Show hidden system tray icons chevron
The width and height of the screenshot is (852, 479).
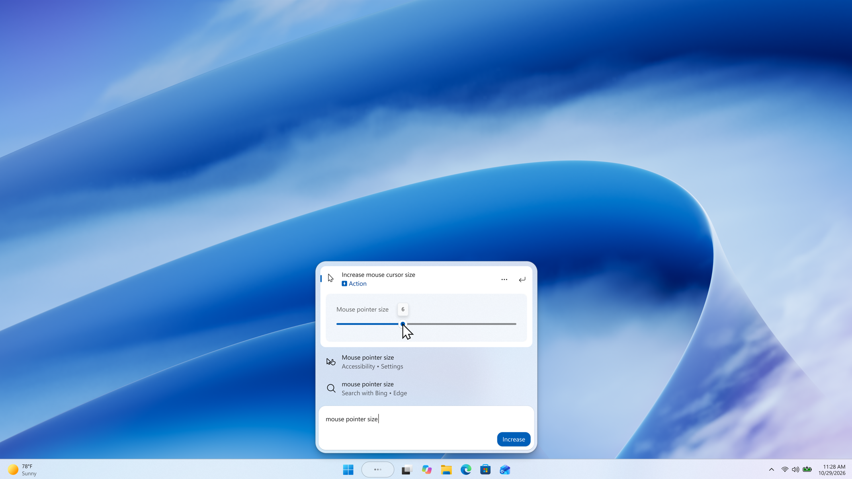[x=772, y=470]
